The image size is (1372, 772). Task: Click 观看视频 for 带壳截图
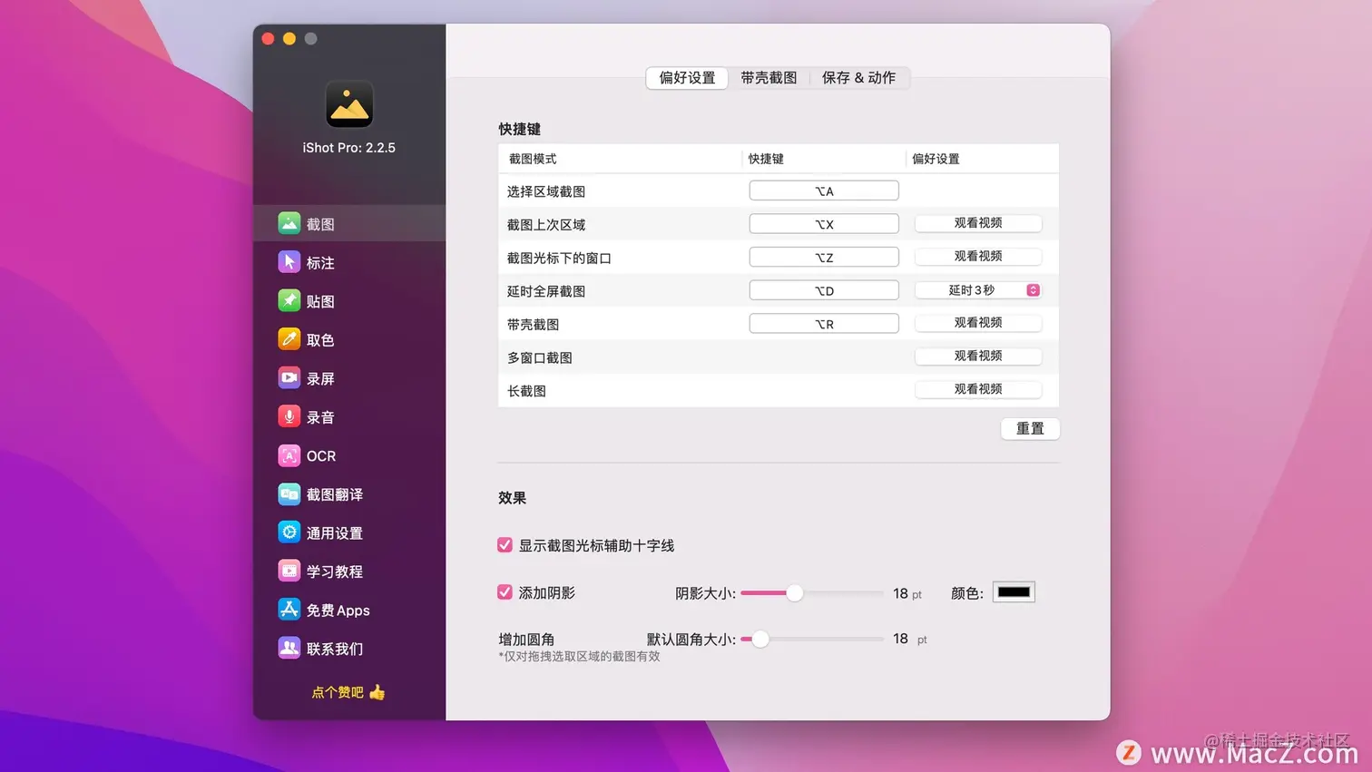978,323
